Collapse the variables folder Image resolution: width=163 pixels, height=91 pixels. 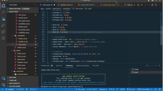point(13,36)
